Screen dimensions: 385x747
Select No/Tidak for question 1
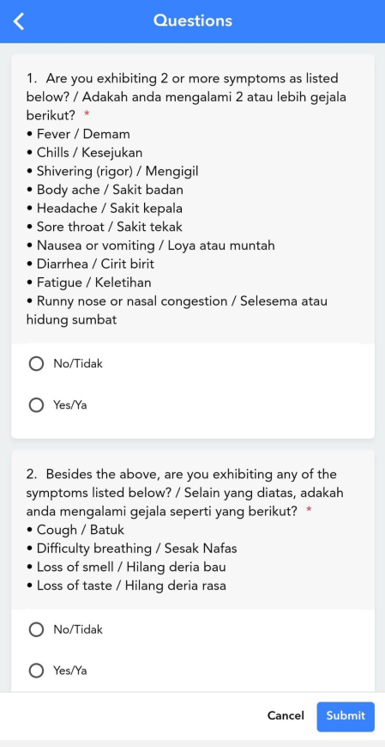click(x=66, y=364)
